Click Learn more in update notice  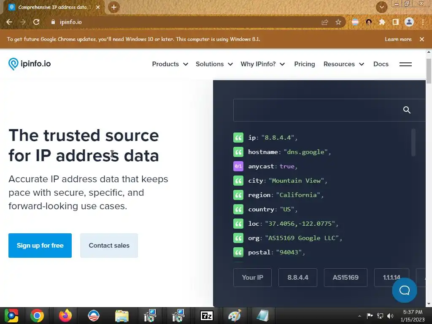(x=398, y=39)
